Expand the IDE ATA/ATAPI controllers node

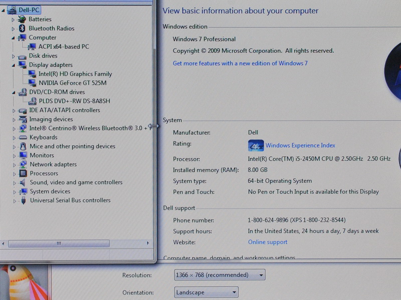pyautogui.click(x=14, y=110)
